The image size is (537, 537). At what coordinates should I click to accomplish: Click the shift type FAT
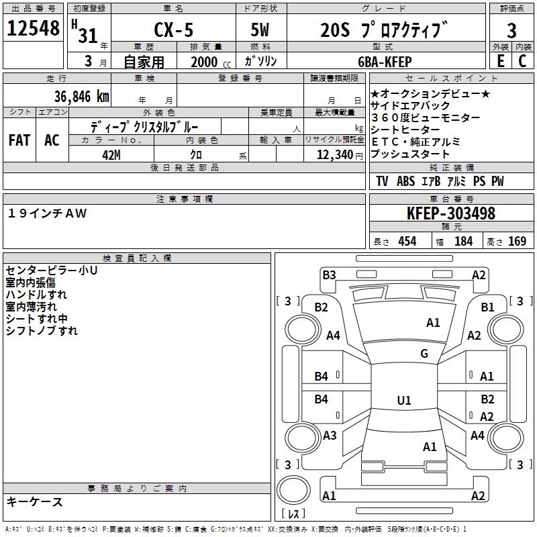pyautogui.click(x=19, y=140)
